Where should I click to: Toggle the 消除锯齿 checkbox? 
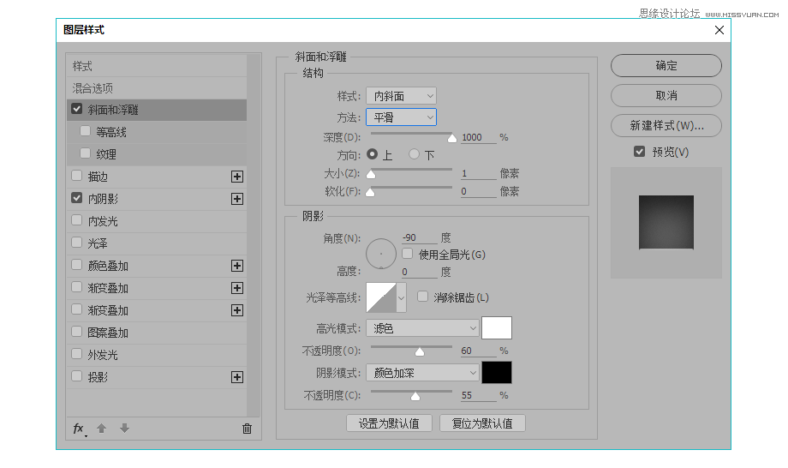tap(423, 297)
